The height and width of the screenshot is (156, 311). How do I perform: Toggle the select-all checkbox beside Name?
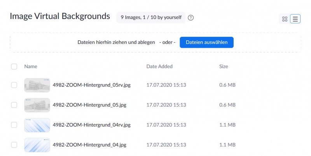tap(14, 66)
